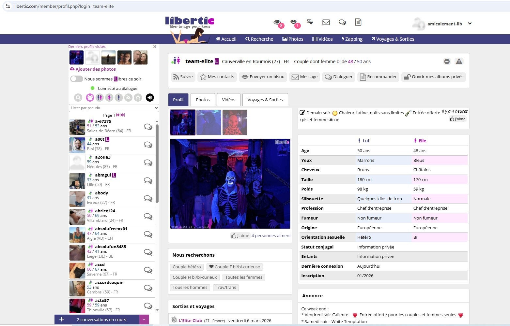
Task: Toggle the women filter icon
Action: 109,97
